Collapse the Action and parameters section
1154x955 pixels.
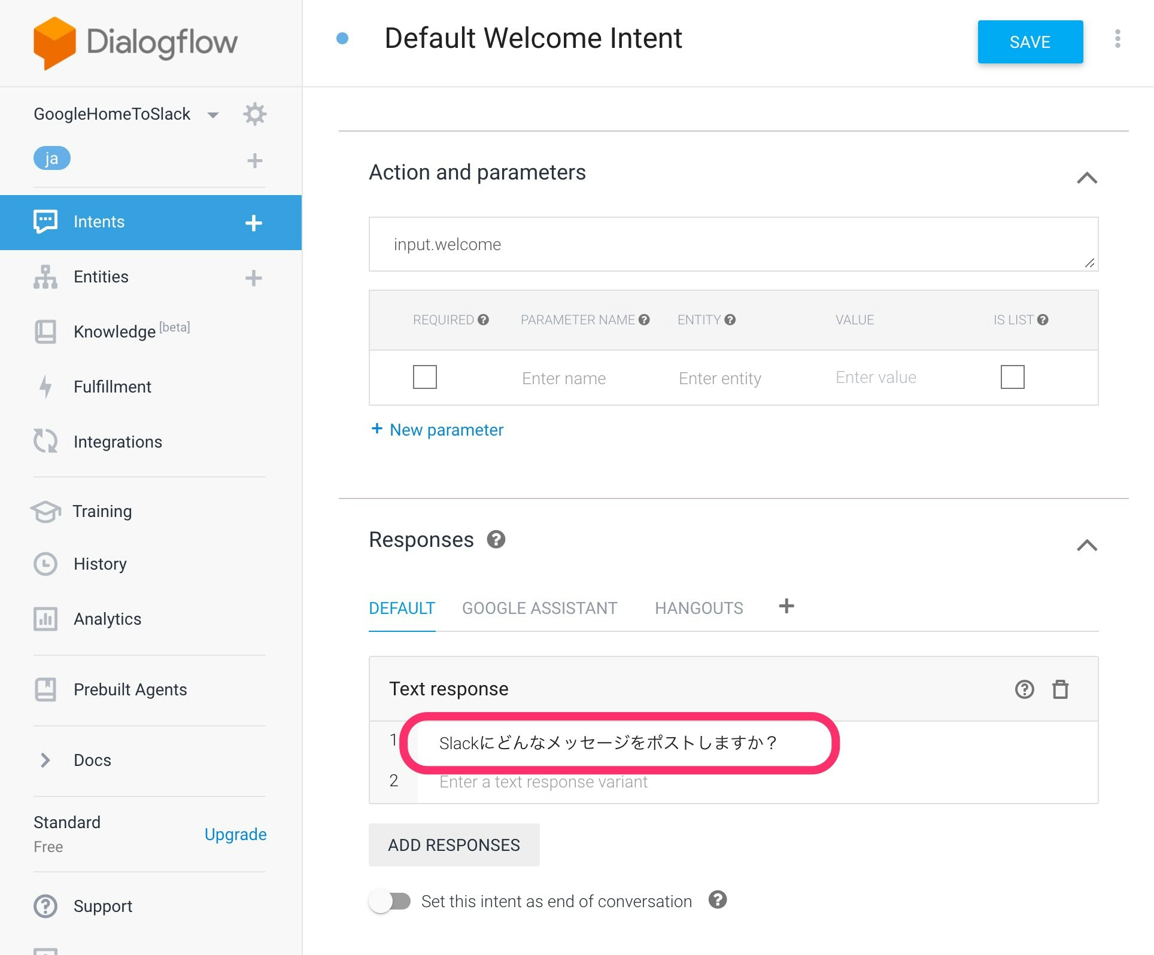tap(1087, 178)
